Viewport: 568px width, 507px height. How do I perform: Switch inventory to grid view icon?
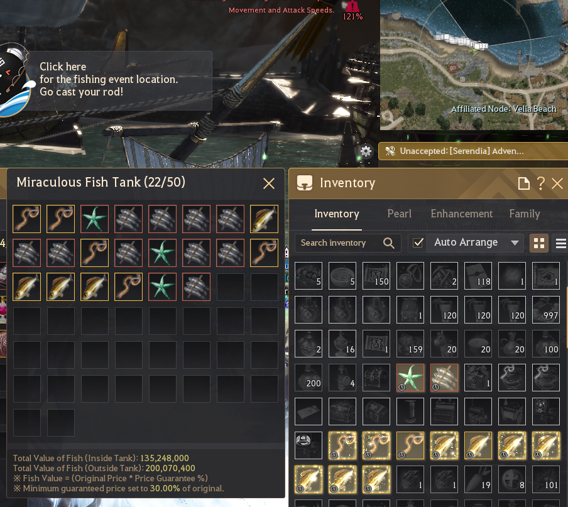(539, 243)
